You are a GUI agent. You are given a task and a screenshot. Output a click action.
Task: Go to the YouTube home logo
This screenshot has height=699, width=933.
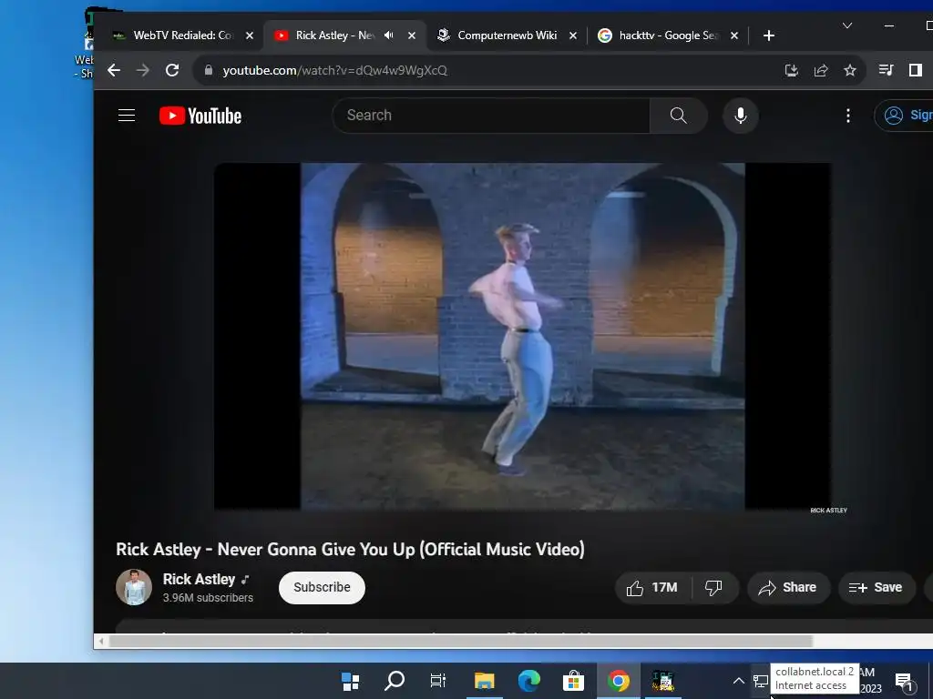[x=200, y=116]
